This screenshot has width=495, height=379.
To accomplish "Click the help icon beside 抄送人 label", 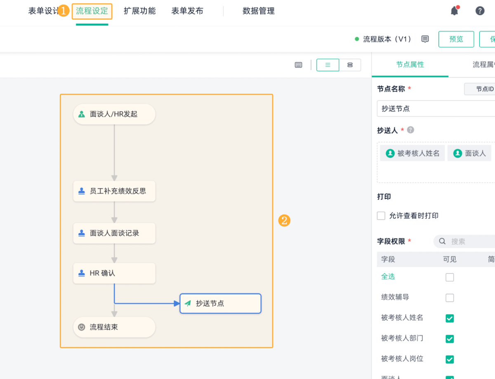I will (410, 130).
